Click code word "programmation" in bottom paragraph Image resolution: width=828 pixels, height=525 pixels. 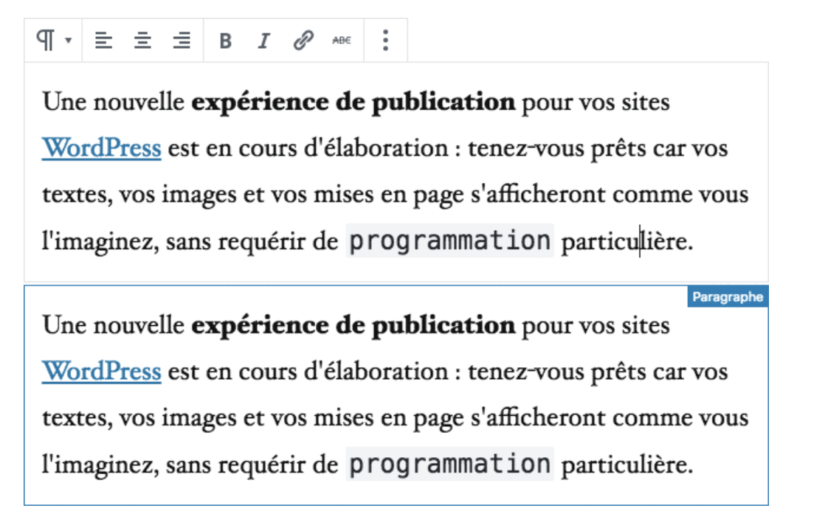click(x=449, y=465)
